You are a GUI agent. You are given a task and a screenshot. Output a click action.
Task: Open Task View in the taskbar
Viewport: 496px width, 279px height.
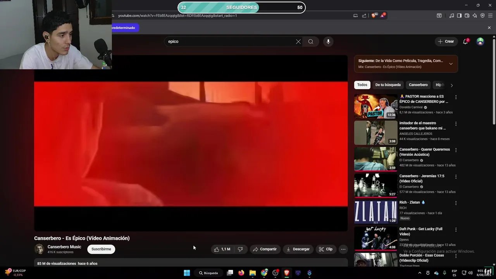pos(230,273)
